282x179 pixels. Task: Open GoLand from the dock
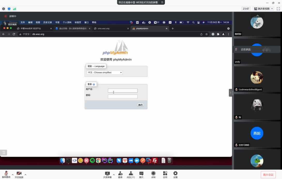(x=110, y=160)
